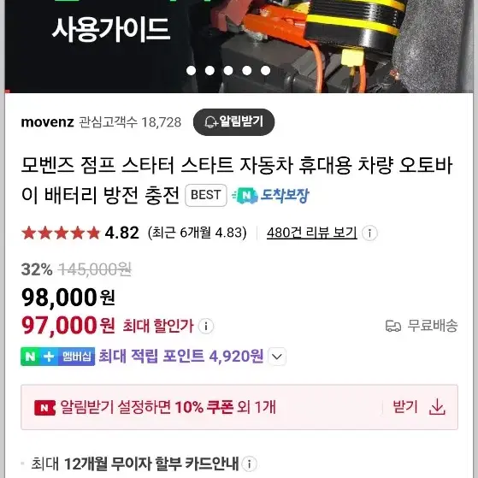Tap 받기 to receive coupon
The height and width of the screenshot is (478, 478).
tap(404, 407)
